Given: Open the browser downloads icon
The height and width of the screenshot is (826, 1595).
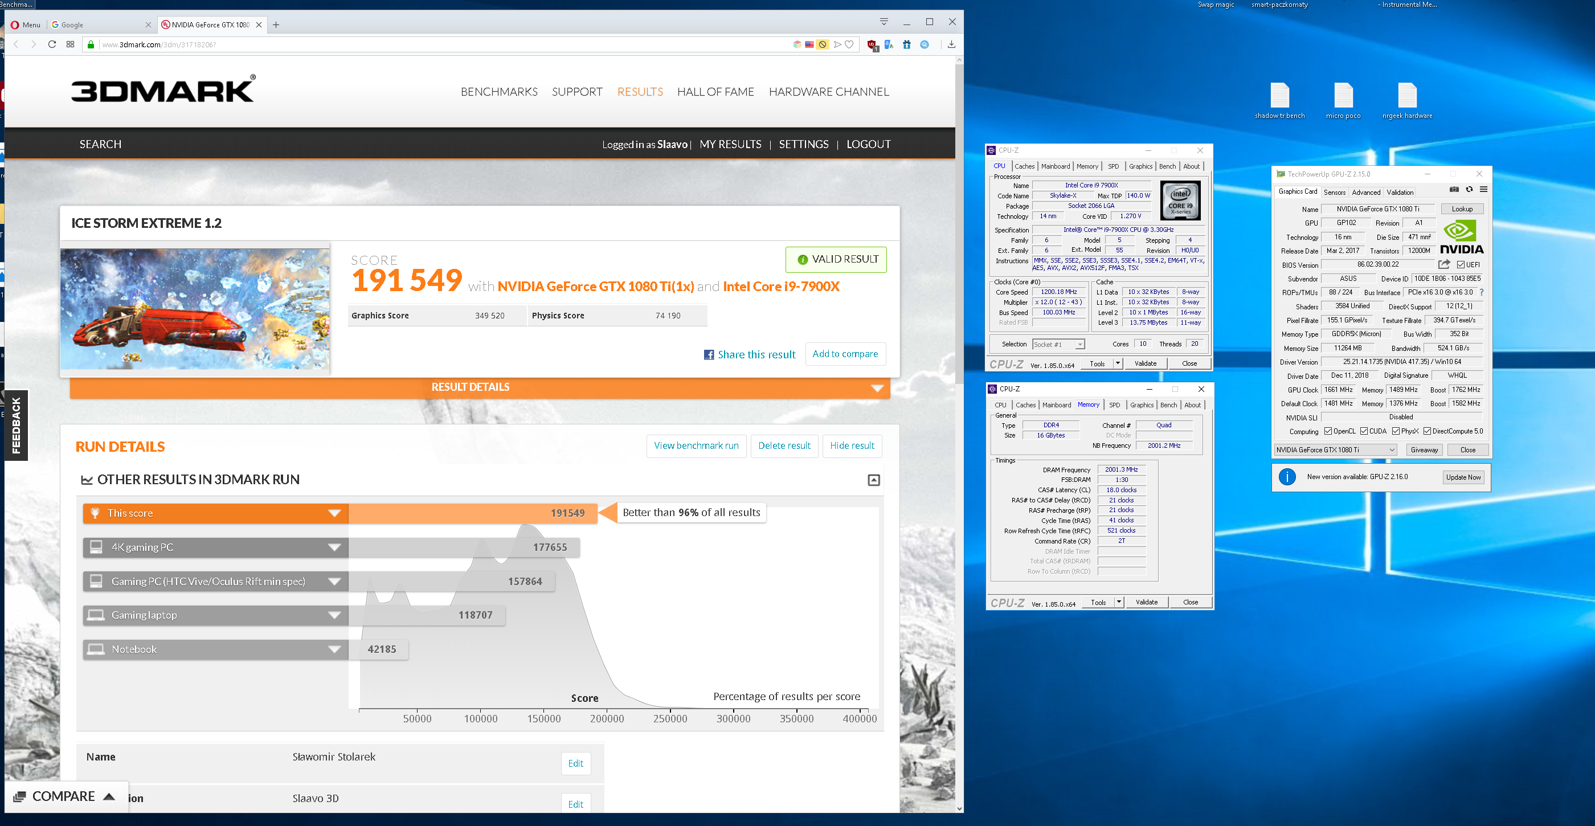Looking at the screenshot, I should 951,44.
